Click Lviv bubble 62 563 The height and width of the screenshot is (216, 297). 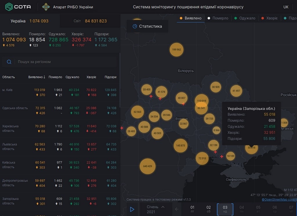(x=137, y=112)
